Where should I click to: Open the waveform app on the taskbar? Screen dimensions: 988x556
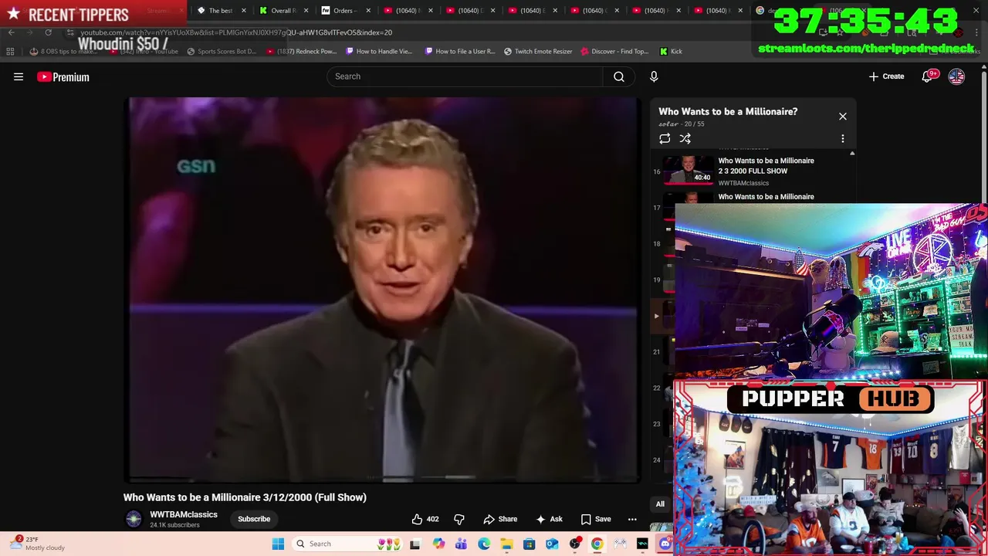(x=642, y=544)
